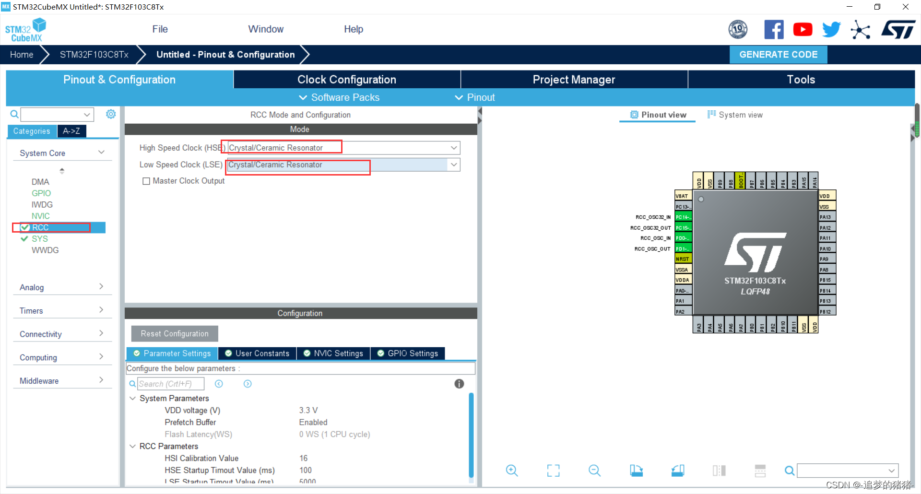Open the ST 10th anniversary badge icon

(738, 29)
